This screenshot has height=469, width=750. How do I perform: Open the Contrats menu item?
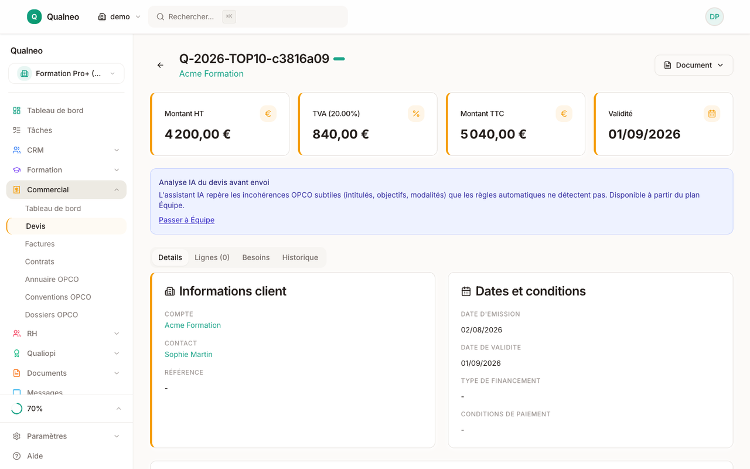click(x=66, y=261)
